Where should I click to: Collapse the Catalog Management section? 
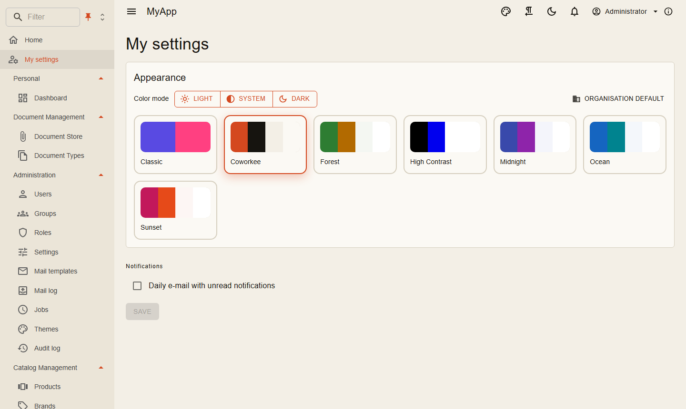point(101,368)
